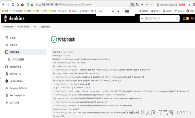The width and height of the screenshot is (195, 118).
Task: Expand the favorites dropdown arrow
Action: click(10, 11)
